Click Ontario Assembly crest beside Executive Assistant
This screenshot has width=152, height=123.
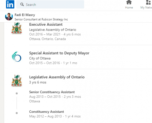click(16, 28)
